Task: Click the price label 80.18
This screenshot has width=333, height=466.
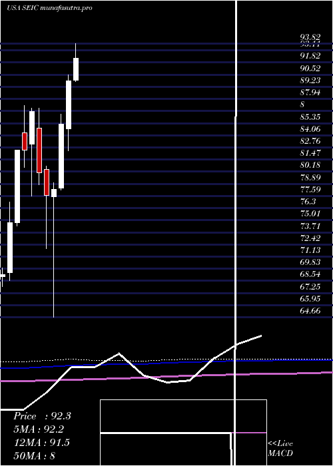Action: click(310, 165)
